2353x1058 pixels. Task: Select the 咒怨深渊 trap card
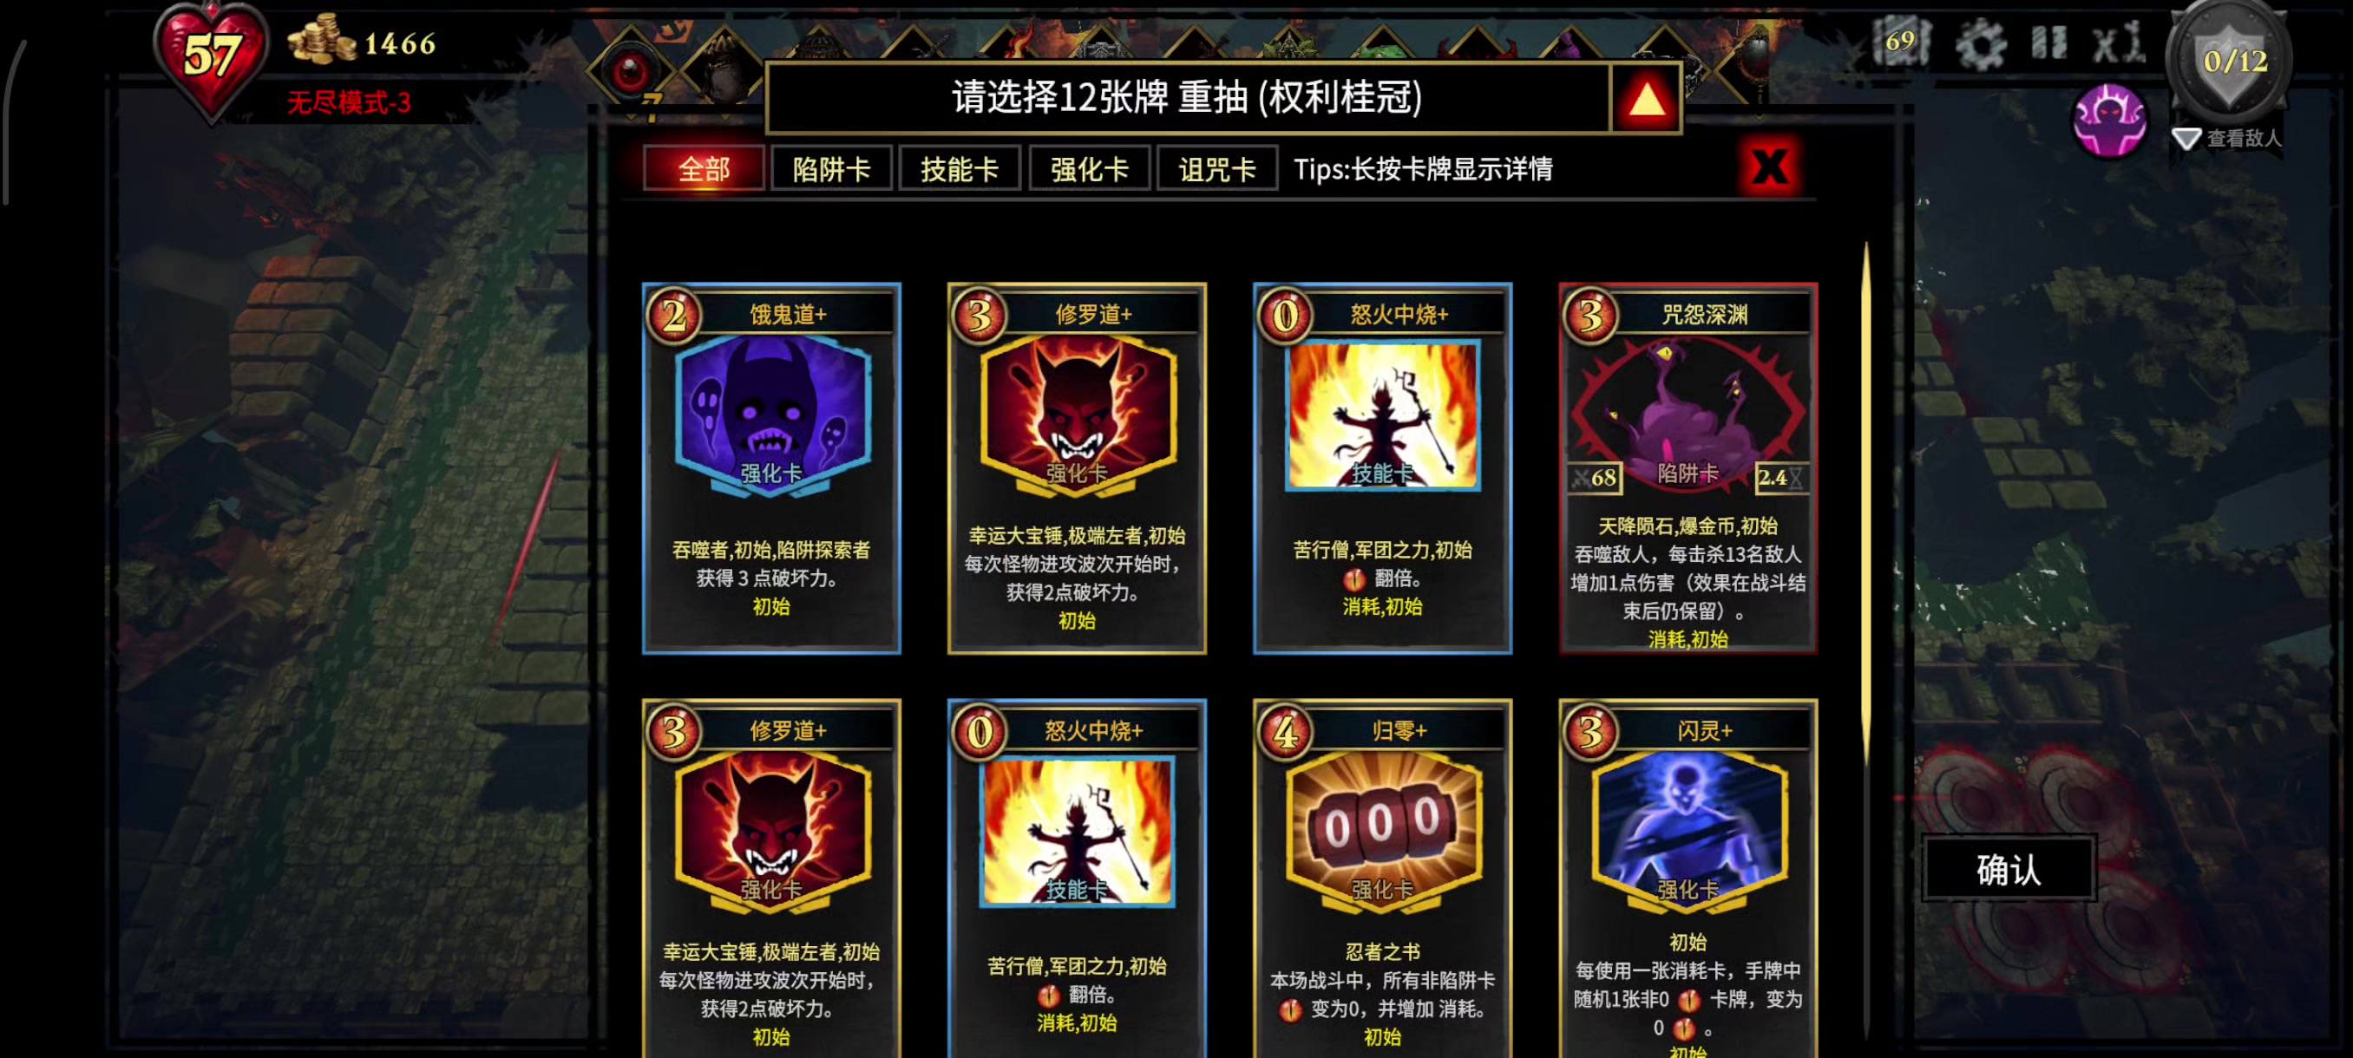[1688, 468]
